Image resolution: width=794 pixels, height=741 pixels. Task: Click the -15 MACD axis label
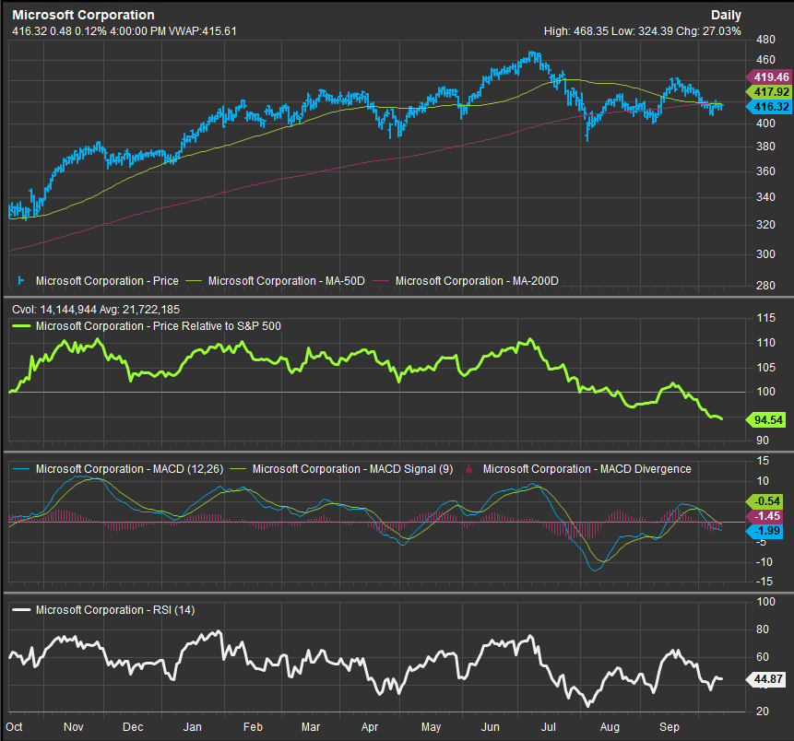tap(764, 582)
